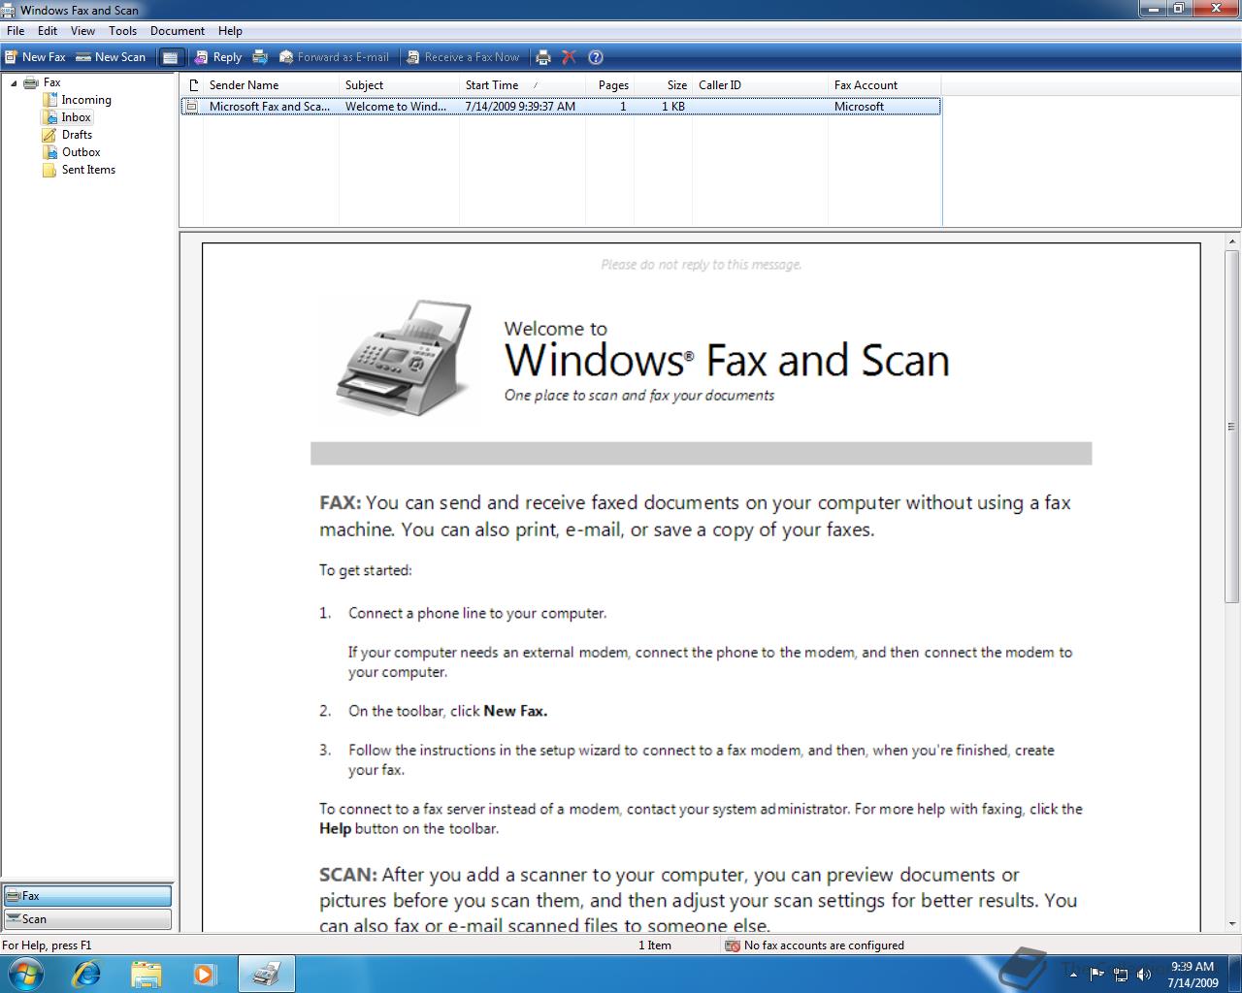1242x993 pixels.
Task: Click the app icon in the title bar
Action: coord(10,10)
